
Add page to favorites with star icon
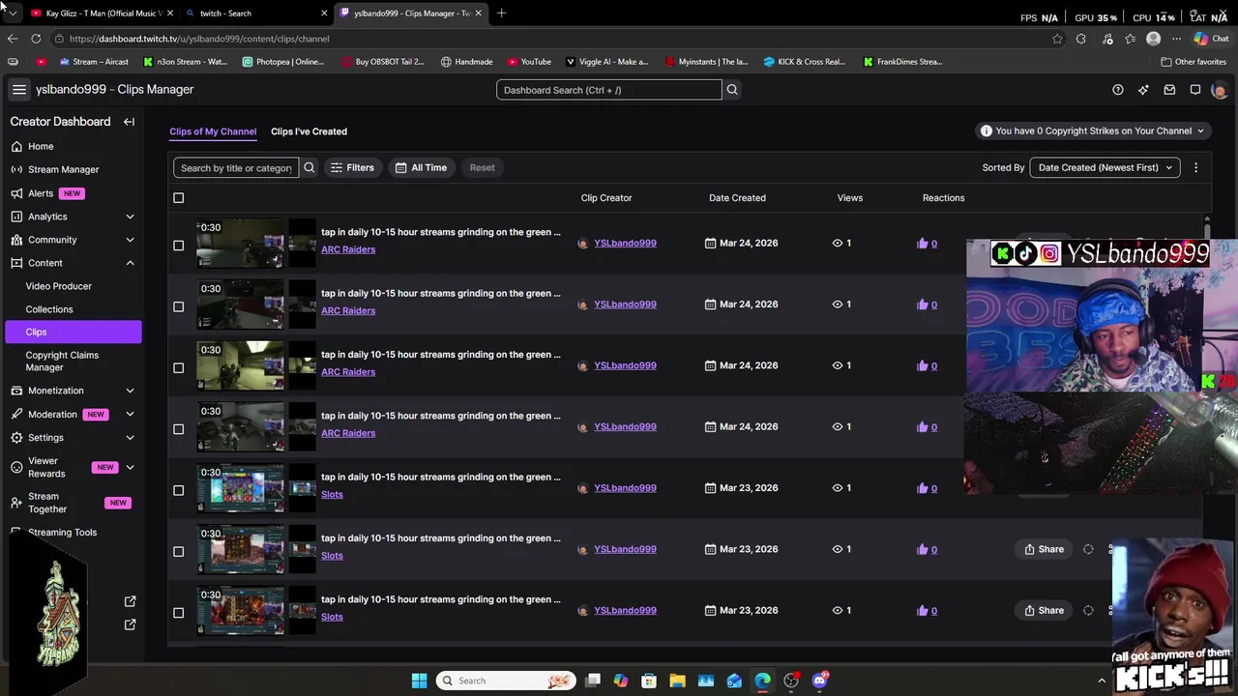pyautogui.click(x=1057, y=39)
